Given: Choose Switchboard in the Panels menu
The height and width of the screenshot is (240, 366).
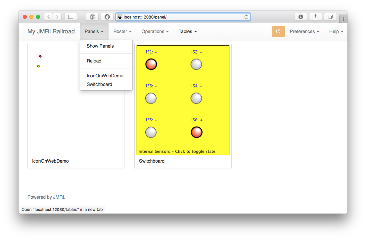Looking at the screenshot, I should pyautogui.click(x=99, y=84).
